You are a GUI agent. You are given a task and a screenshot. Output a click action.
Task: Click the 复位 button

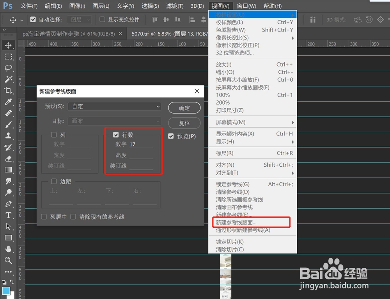tap(184, 123)
